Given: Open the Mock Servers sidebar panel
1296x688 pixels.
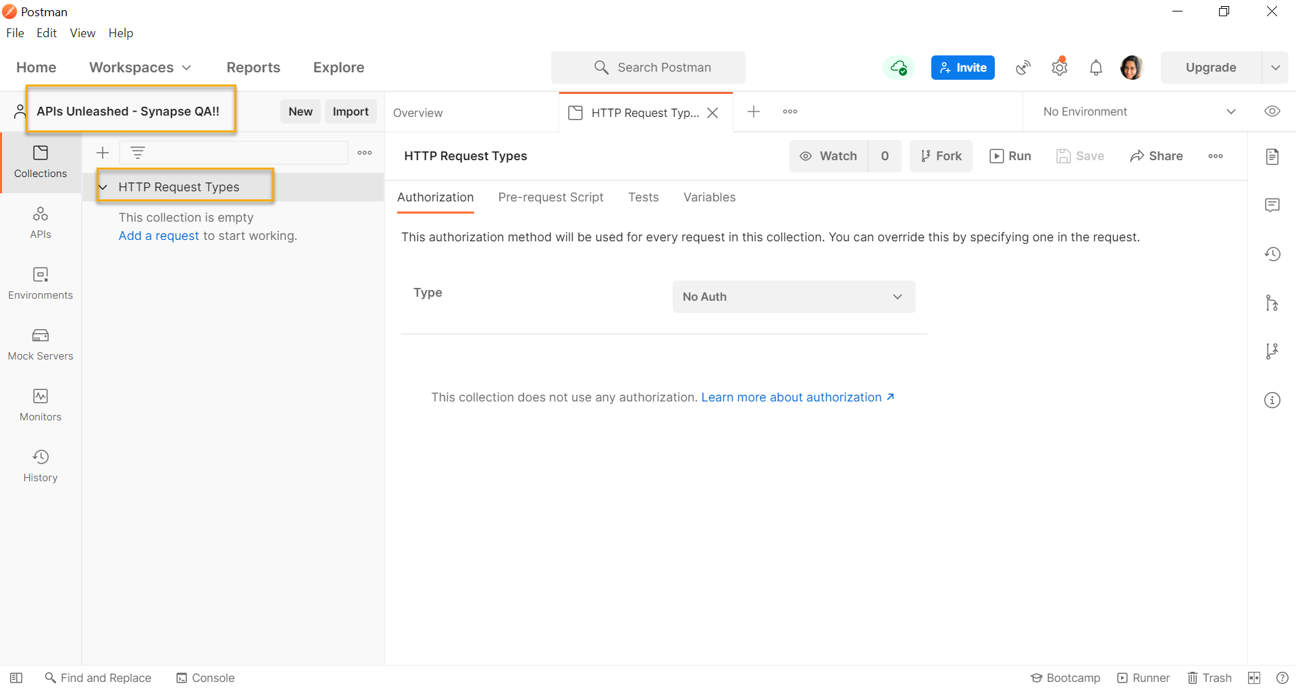Looking at the screenshot, I should pyautogui.click(x=41, y=345).
